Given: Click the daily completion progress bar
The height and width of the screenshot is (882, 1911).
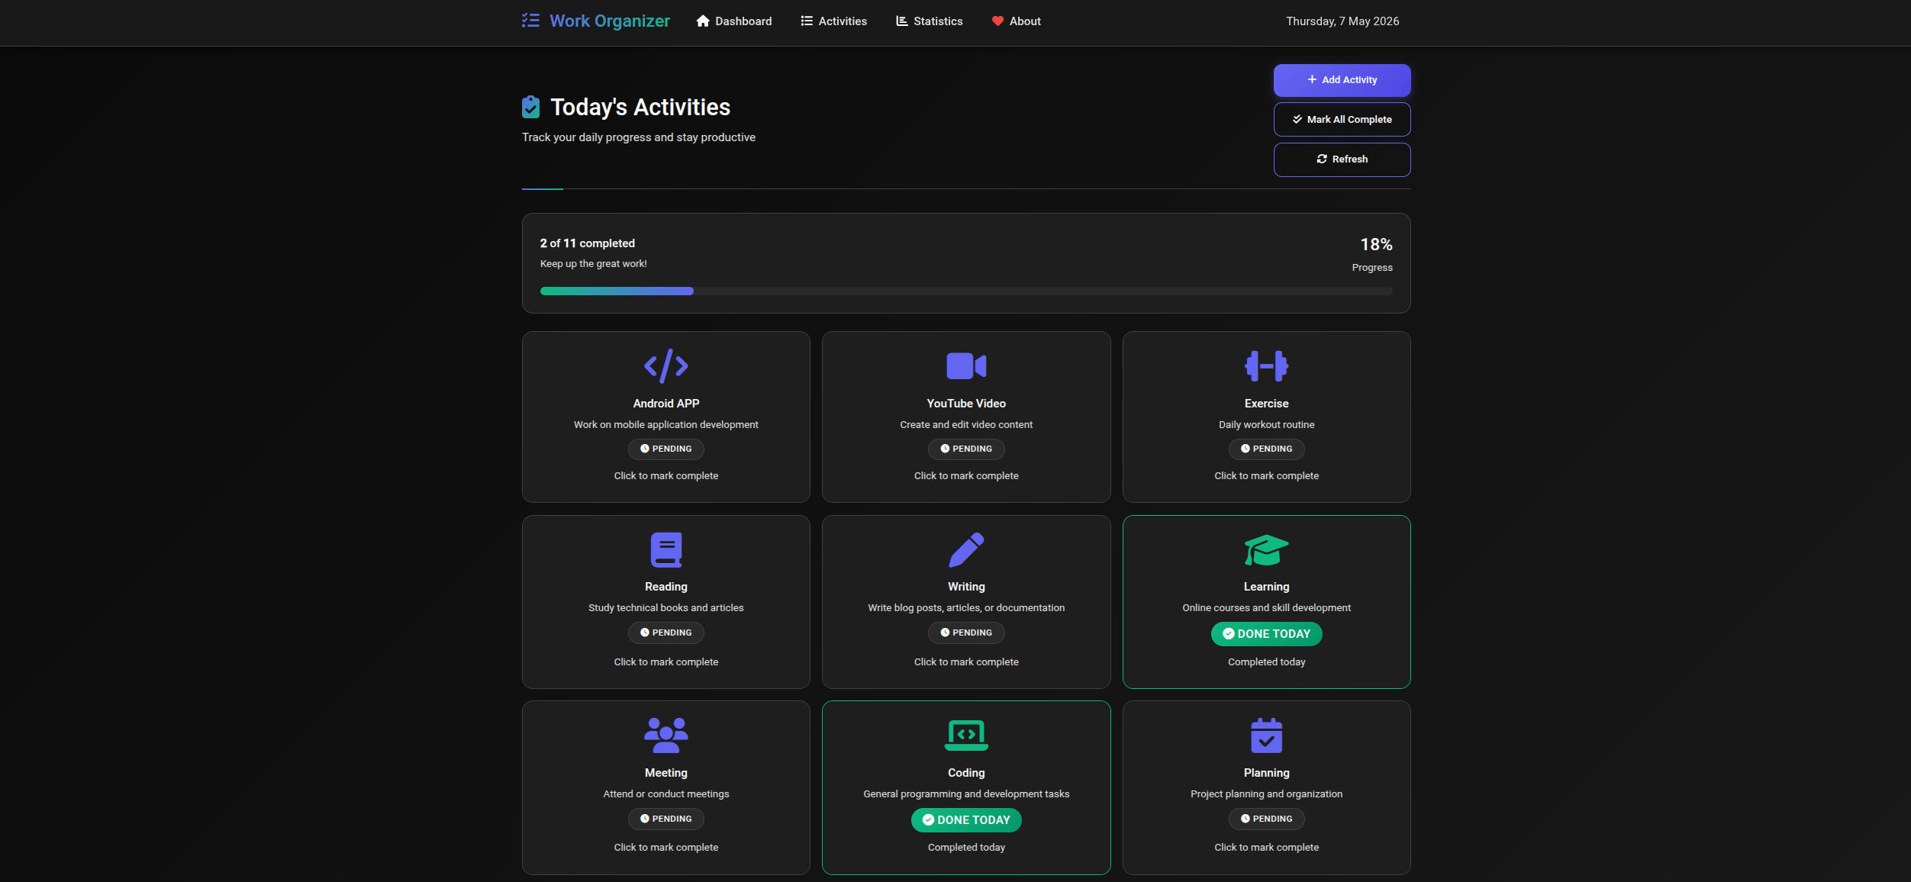Looking at the screenshot, I should (966, 291).
